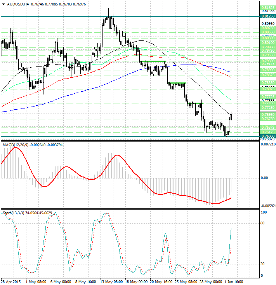The image size is (276, 285).
Task: Click the 0.77250 price label
Action: (x=268, y=108)
